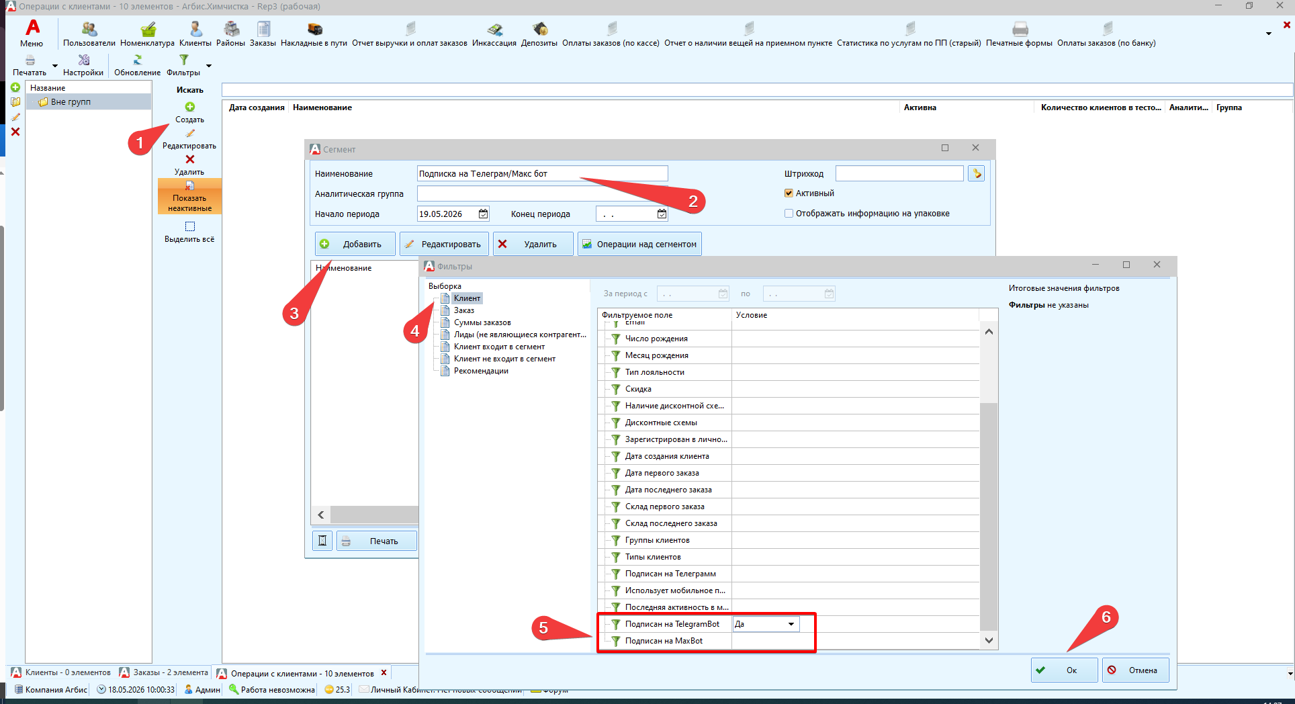Image resolution: width=1295 pixels, height=704 pixels.
Task: Click Выделить всё in the side panel
Action: [x=189, y=232]
